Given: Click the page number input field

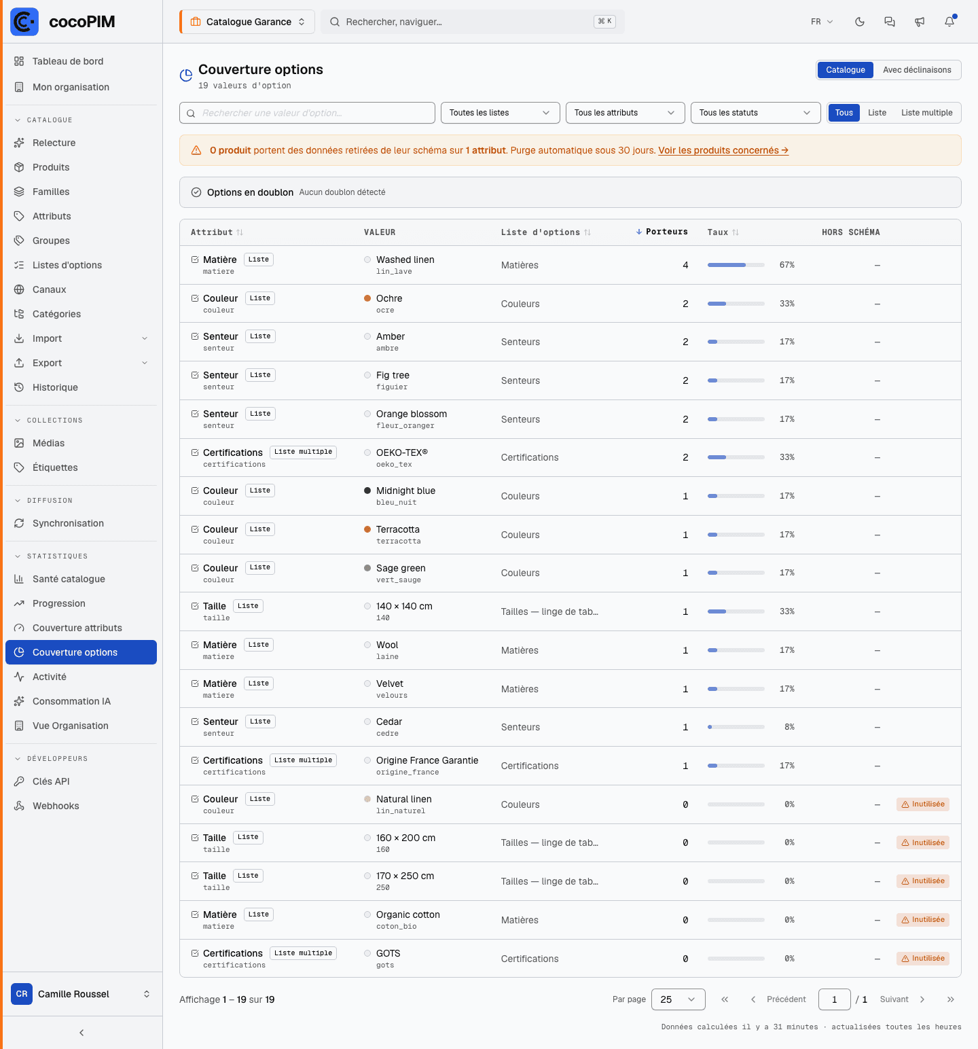Looking at the screenshot, I should click(x=835, y=999).
